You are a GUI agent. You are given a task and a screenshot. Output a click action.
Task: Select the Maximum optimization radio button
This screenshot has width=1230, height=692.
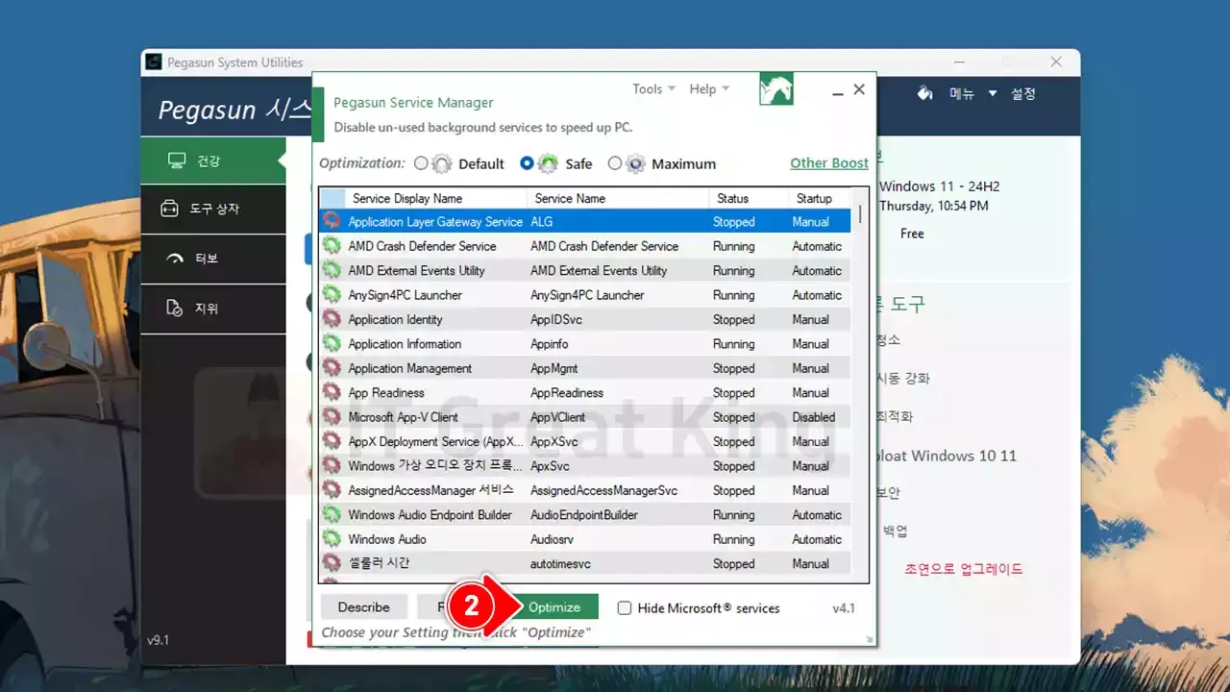[615, 163]
